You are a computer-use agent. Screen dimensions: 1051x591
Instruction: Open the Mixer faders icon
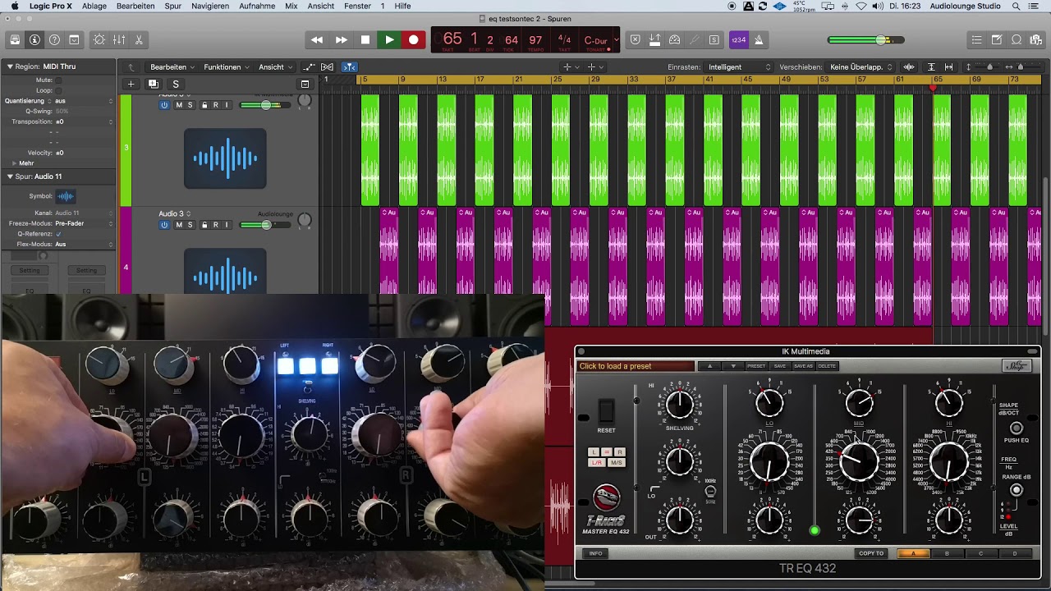[x=119, y=39]
